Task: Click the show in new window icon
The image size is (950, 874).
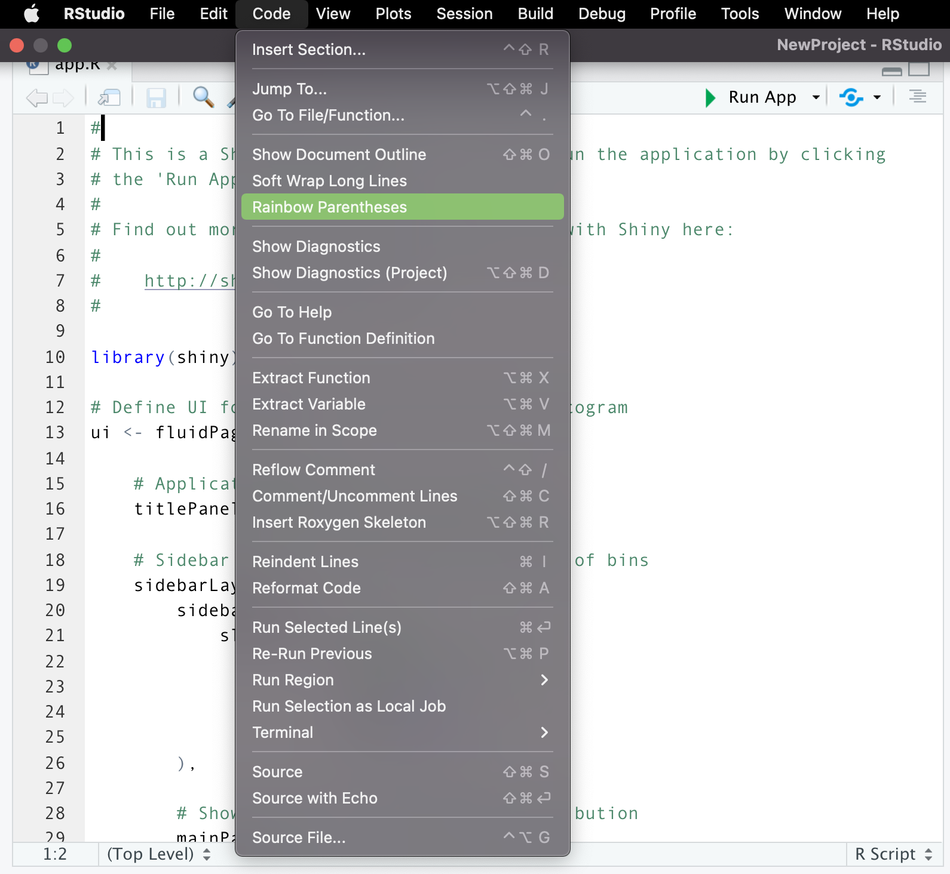Action: 109,97
